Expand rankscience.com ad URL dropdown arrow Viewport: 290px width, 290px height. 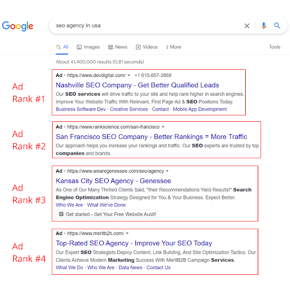(x=163, y=127)
